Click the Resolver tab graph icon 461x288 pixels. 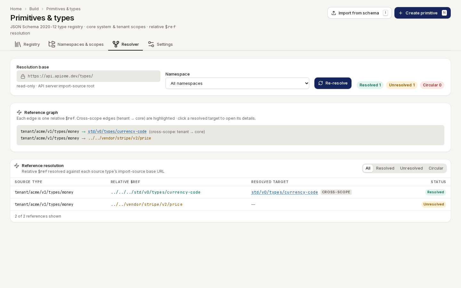(x=116, y=44)
